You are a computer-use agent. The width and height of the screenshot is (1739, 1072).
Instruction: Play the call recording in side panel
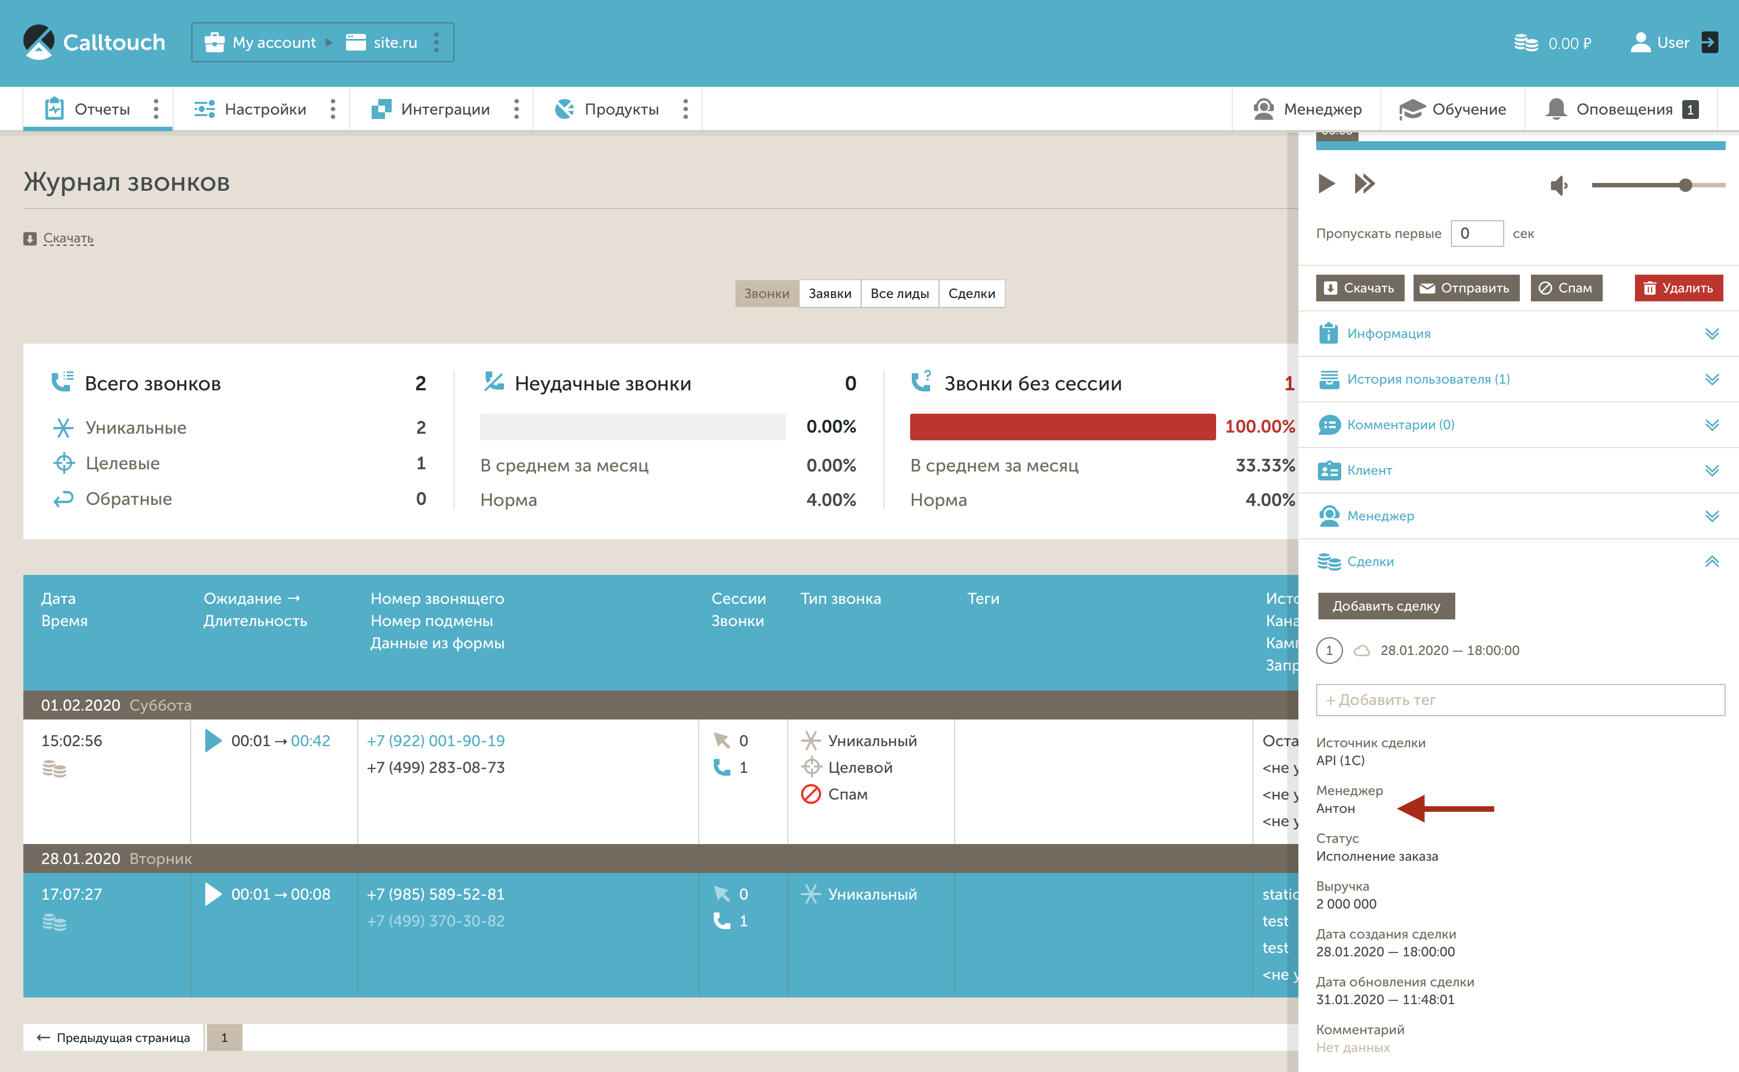1326,183
